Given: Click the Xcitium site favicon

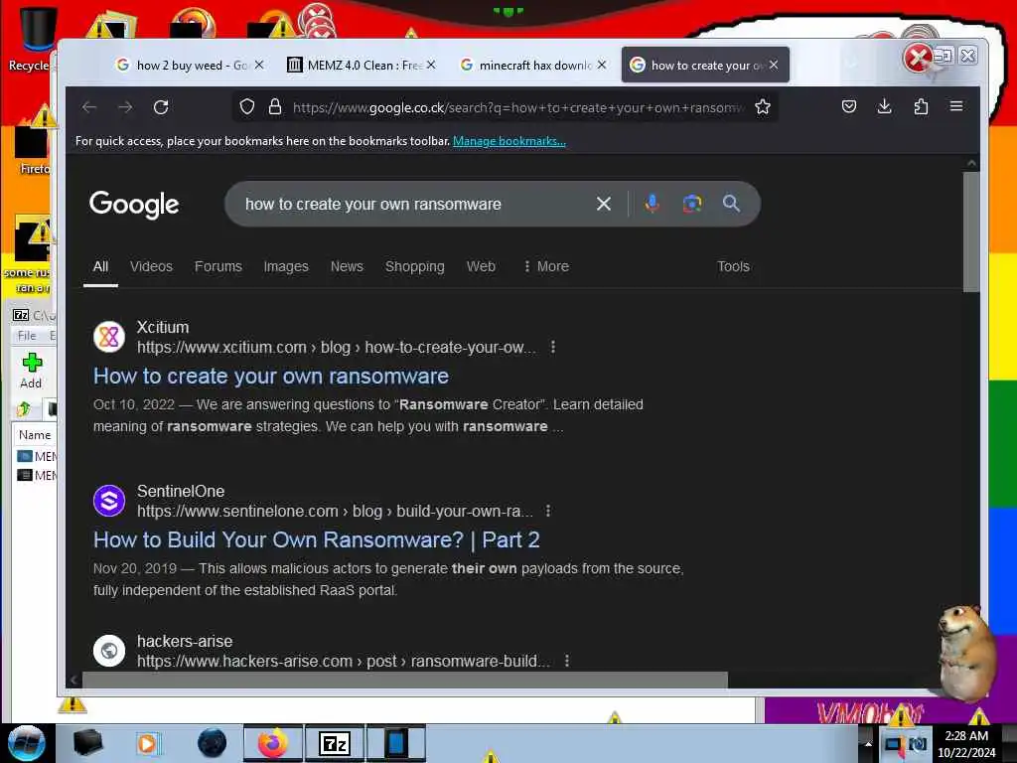Looking at the screenshot, I should coord(109,337).
